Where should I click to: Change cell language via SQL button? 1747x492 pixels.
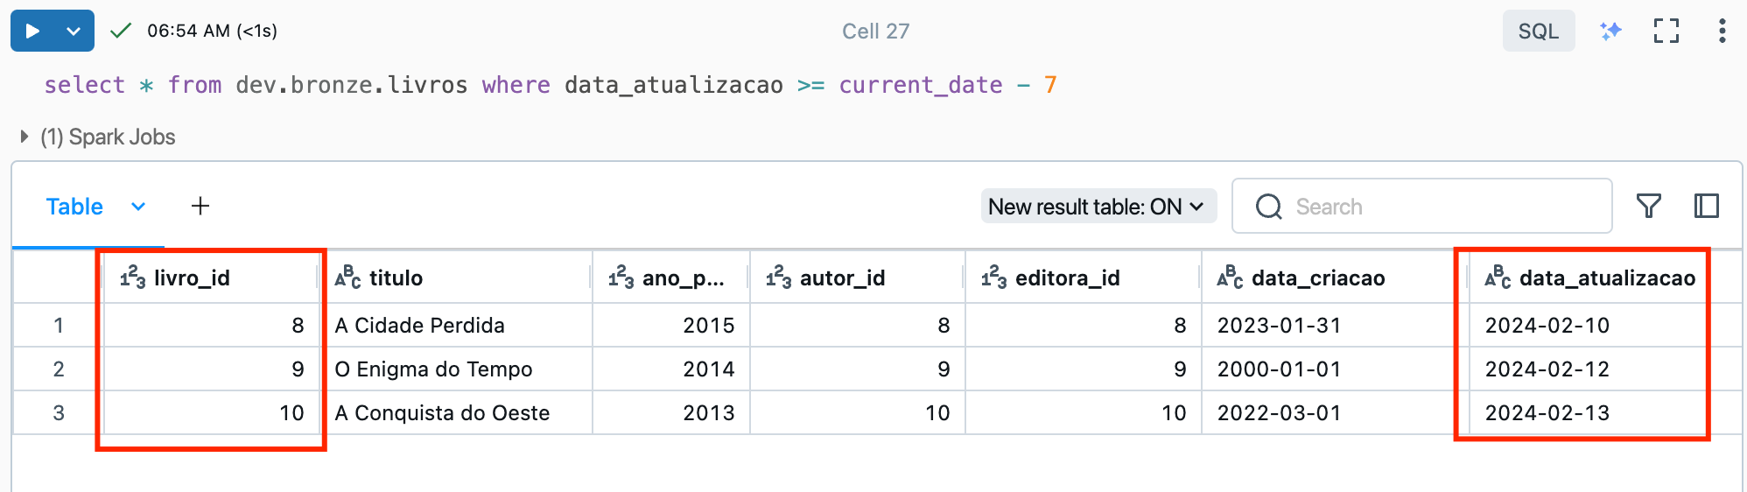coord(1539,31)
